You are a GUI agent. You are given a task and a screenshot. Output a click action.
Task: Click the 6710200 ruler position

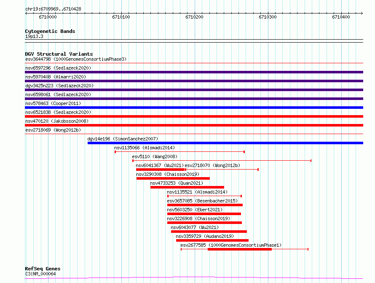(194, 17)
